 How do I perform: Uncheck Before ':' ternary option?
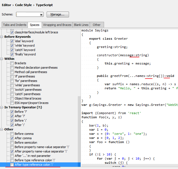12,120
